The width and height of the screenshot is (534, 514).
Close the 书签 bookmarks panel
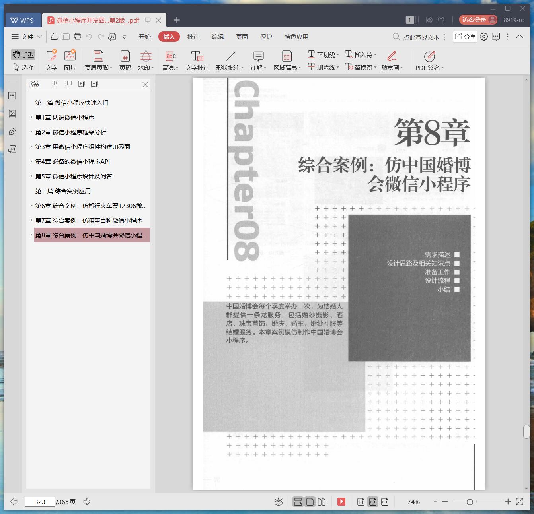pos(145,85)
